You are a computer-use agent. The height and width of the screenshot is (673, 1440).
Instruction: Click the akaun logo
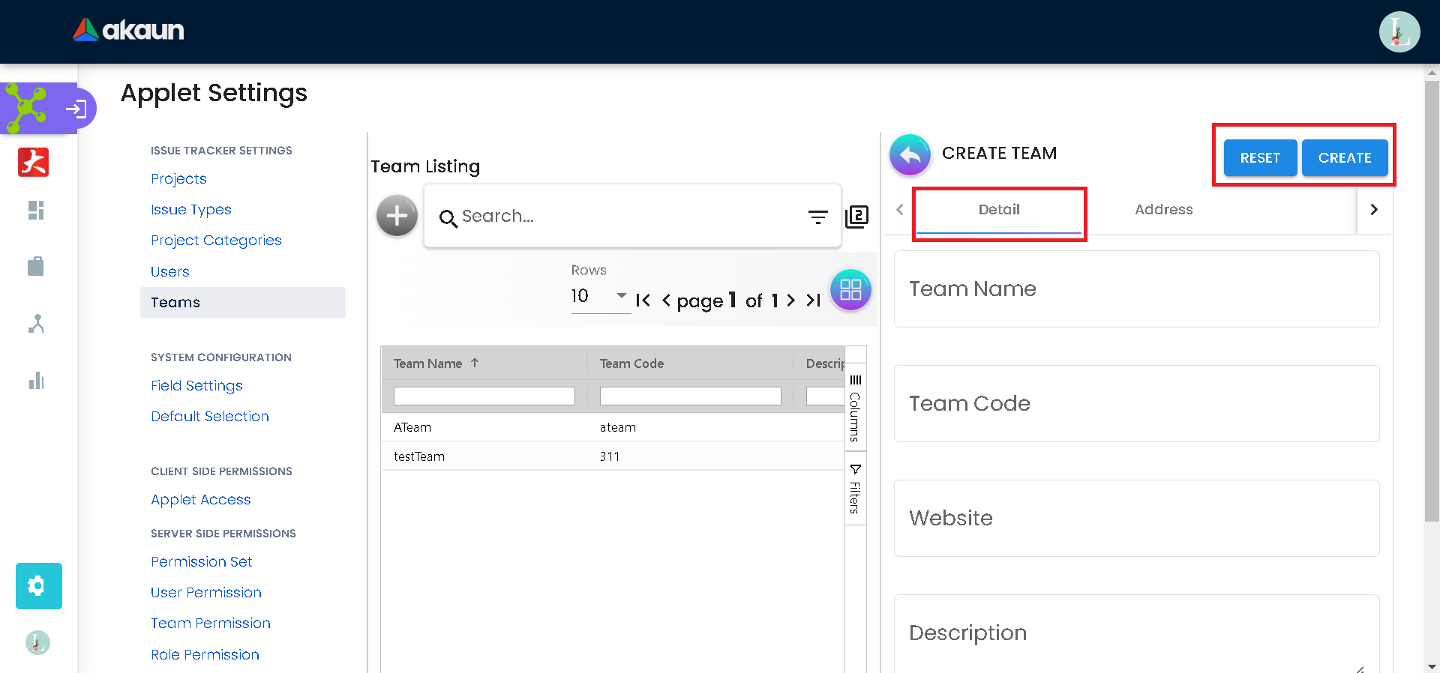pyautogui.click(x=128, y=30)
